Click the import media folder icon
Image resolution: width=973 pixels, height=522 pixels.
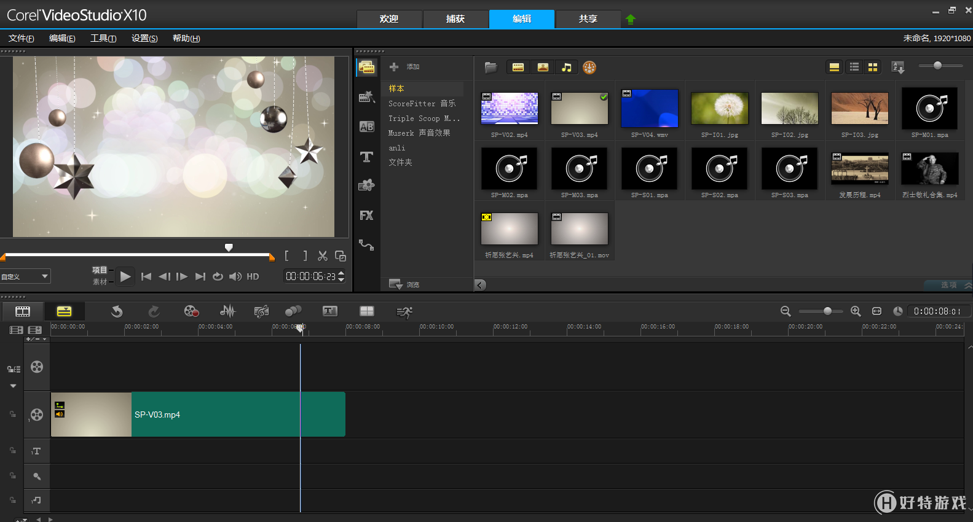pos(490,67)
